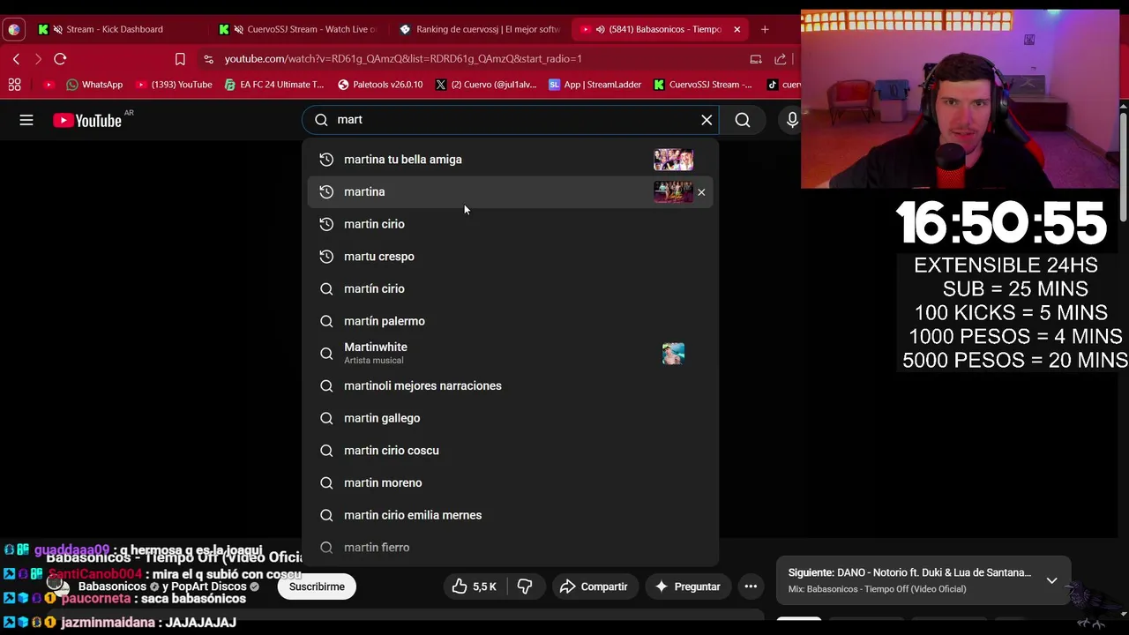Choose the 'martina' history suggestion

pyautogui.click(x=510, y=192)
